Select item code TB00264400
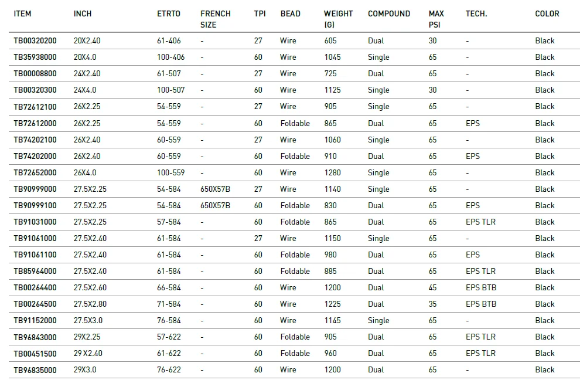Viewport: 580px width, 390px height. 35,288
